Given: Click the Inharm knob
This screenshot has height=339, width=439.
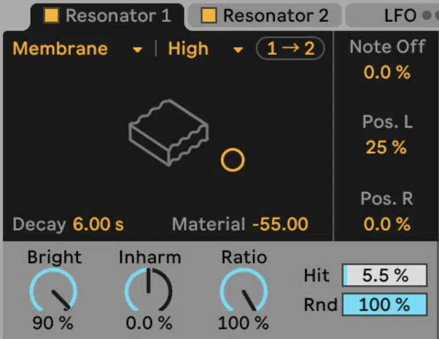Looking at the screenshot, I should 149,290.
